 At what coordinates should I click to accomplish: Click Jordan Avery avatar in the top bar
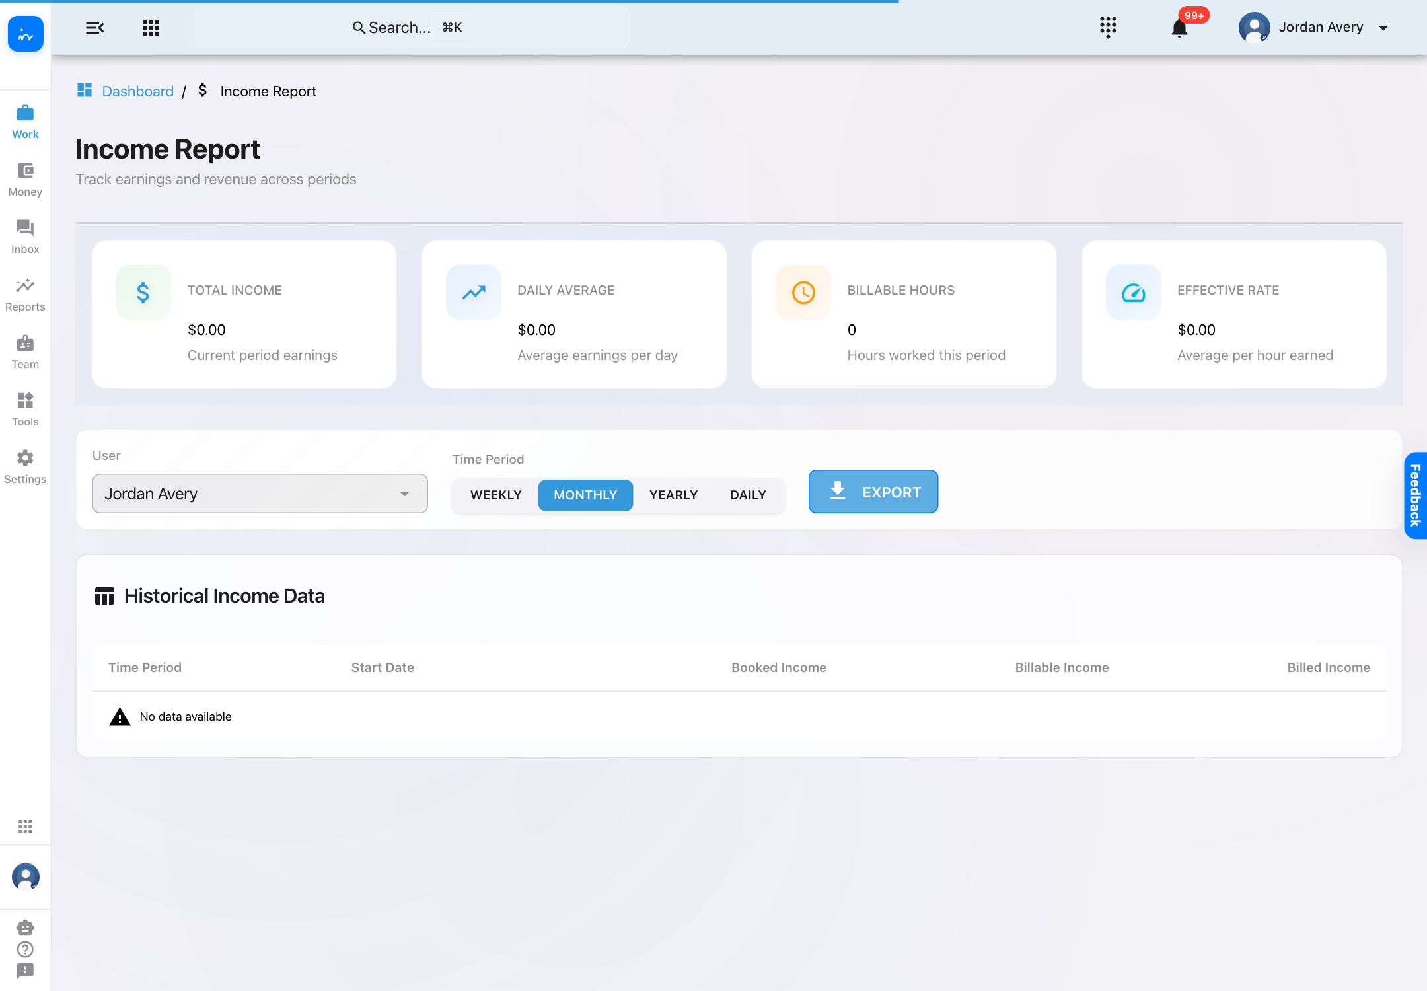coord(1254,28)
